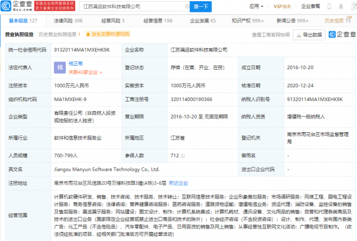
Task: Switch to 经营信息 198 tab
Action: click(x=158, y=21)
